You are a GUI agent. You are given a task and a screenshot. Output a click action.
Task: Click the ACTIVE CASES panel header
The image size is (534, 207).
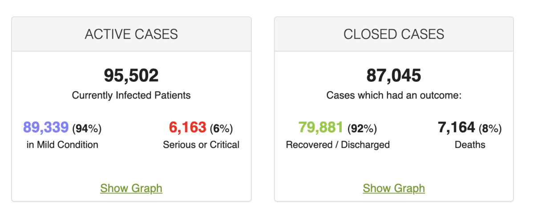[x=131, y=34]
